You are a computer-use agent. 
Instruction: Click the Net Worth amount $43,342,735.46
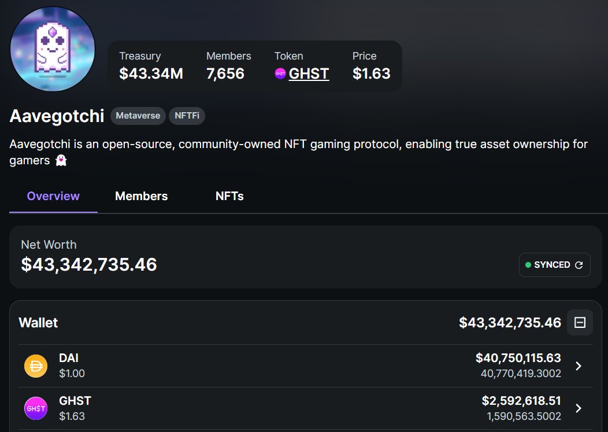point(89,264)
